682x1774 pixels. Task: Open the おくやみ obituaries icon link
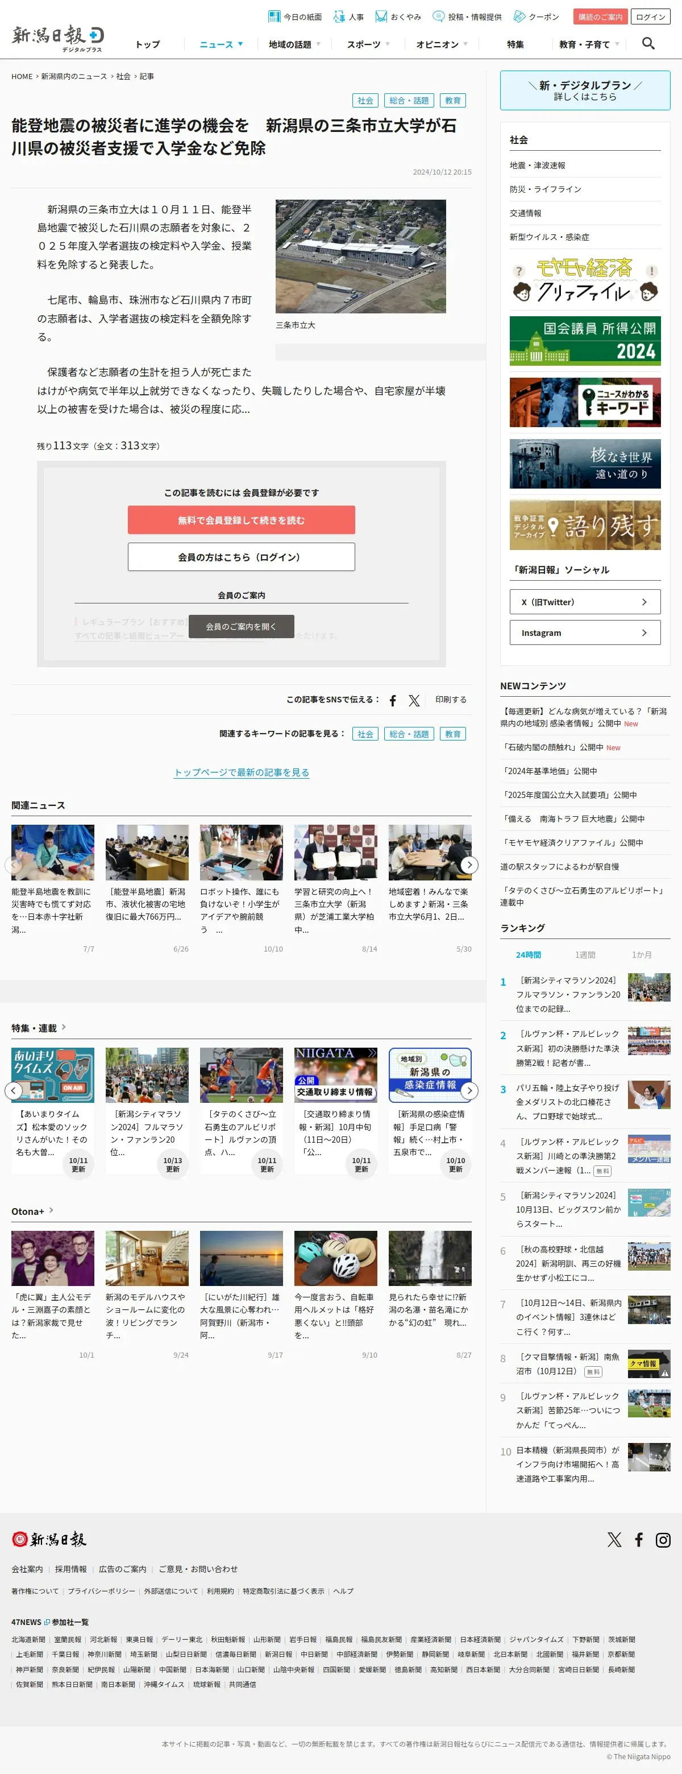[x=381, y=16]
